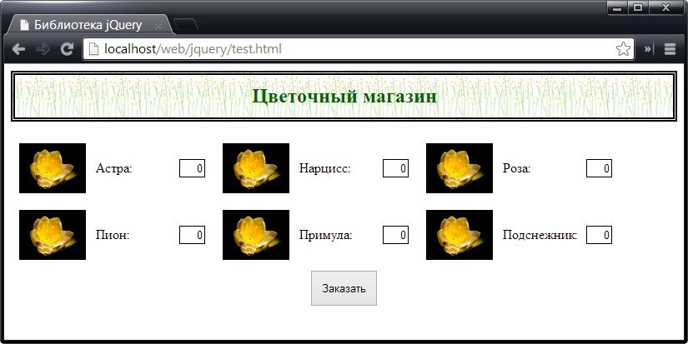
Task: Click the flower image beside Подснежник
Action: [460, 235]
